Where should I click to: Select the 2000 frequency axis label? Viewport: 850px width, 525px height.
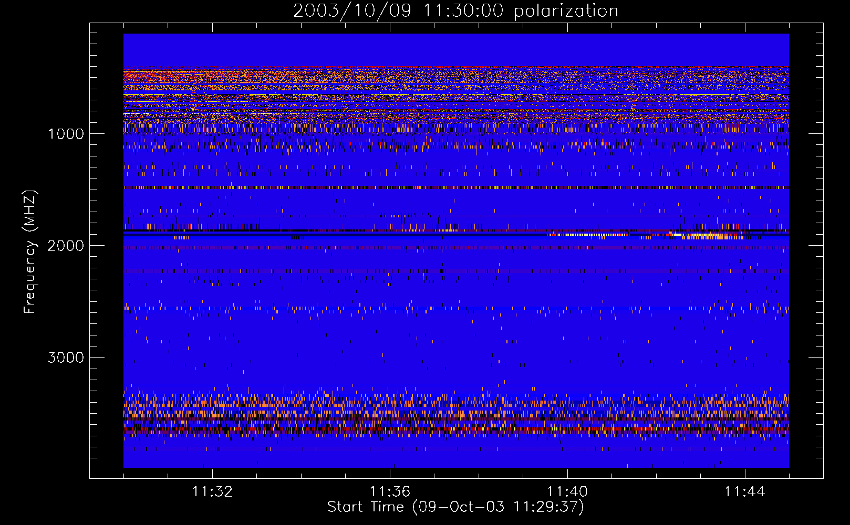pos(66,246)
